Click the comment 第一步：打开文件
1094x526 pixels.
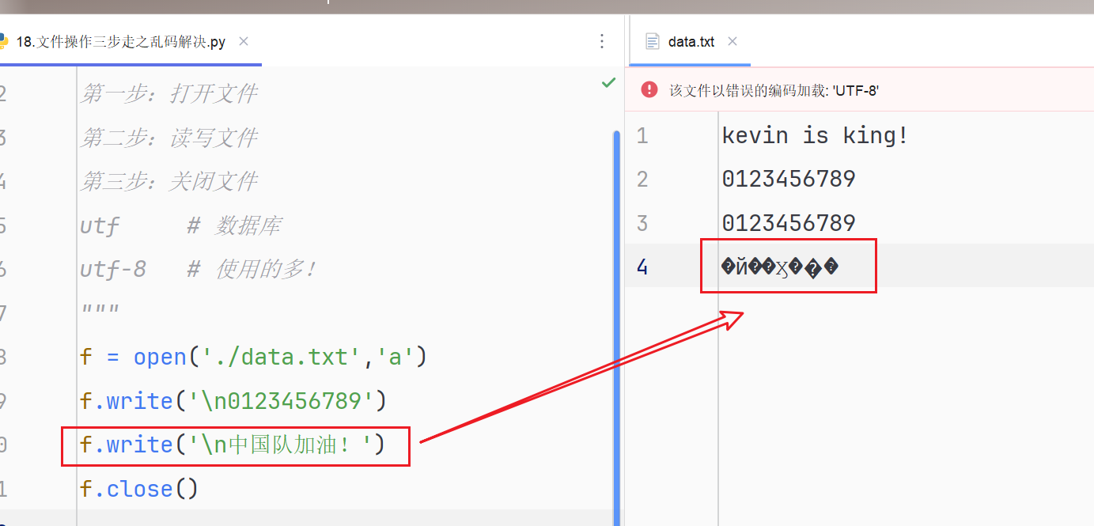coord(169,93)
